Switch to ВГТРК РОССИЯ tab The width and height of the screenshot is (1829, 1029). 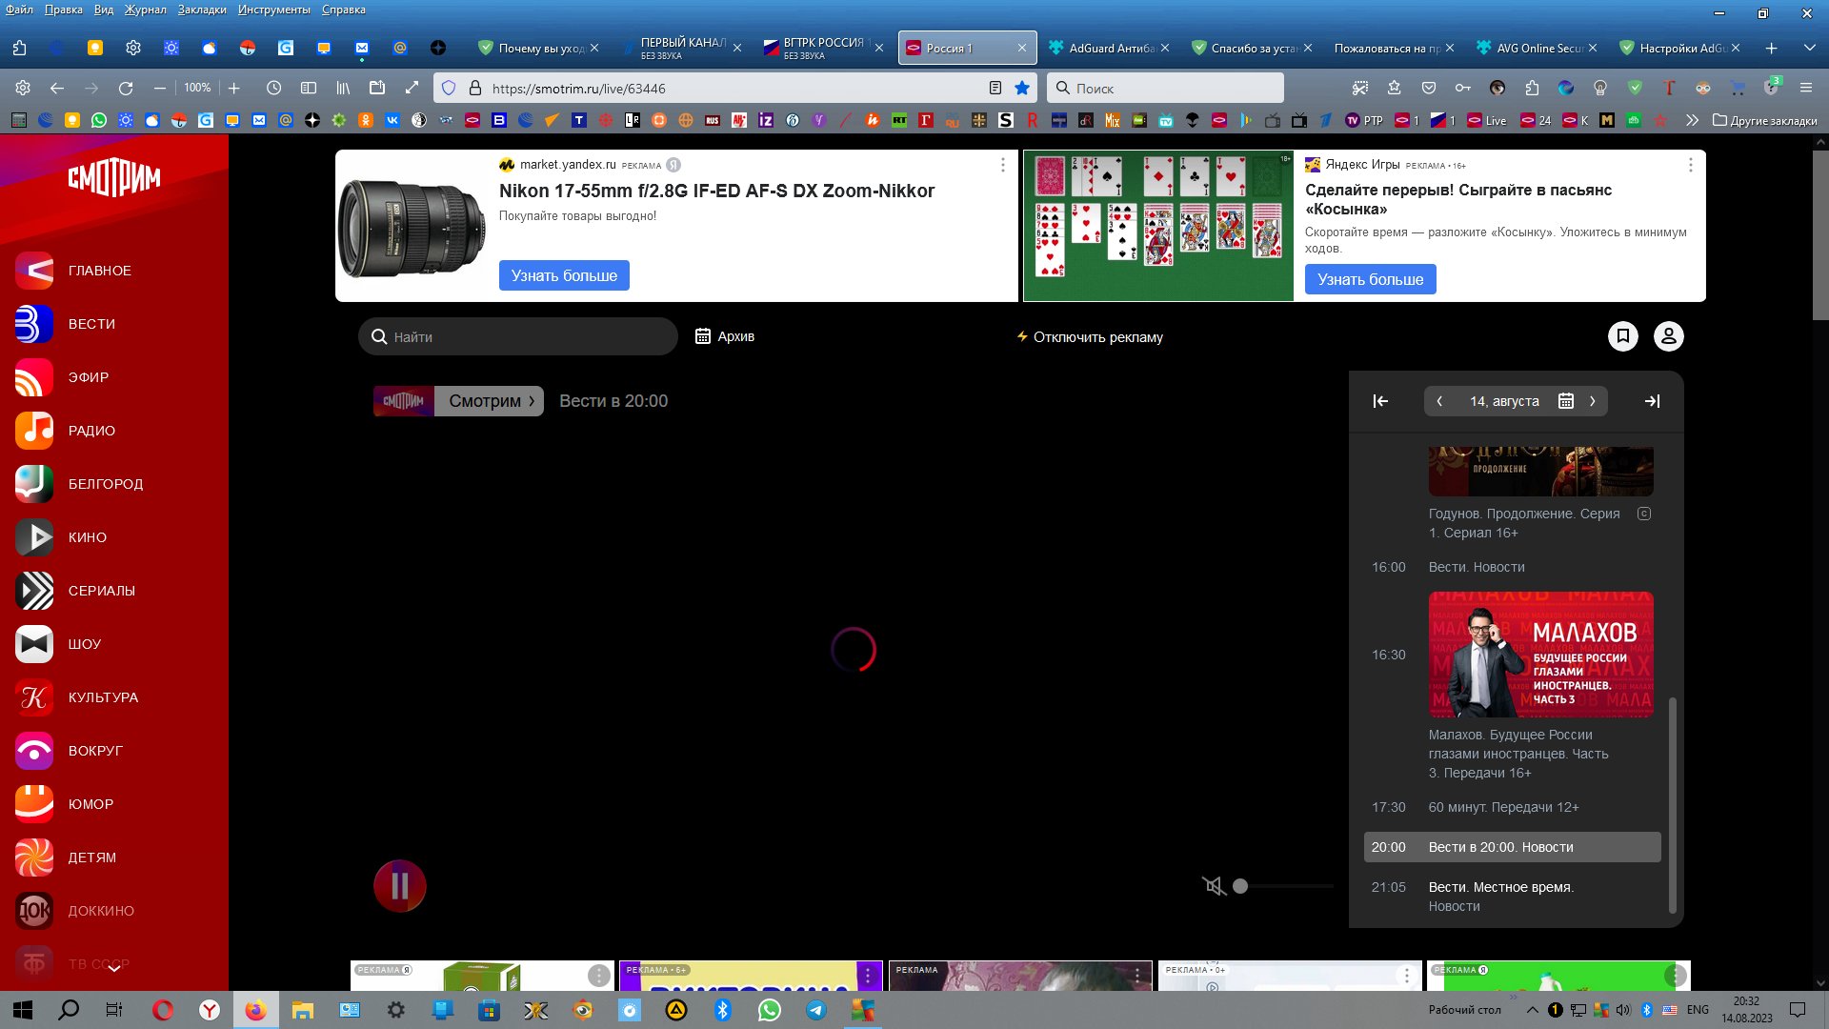coord(823,48)
